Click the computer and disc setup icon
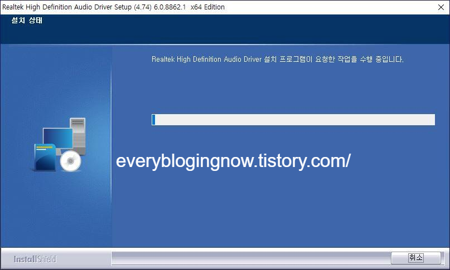This screenshot has height=270, width=450. pyautogui.click(x=59, y=145)
